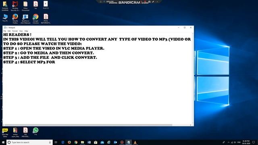The height and width of the screenshot is (145, 258).
Task: Click the volume icon in system tray
Action: click(x=235, y=142)
